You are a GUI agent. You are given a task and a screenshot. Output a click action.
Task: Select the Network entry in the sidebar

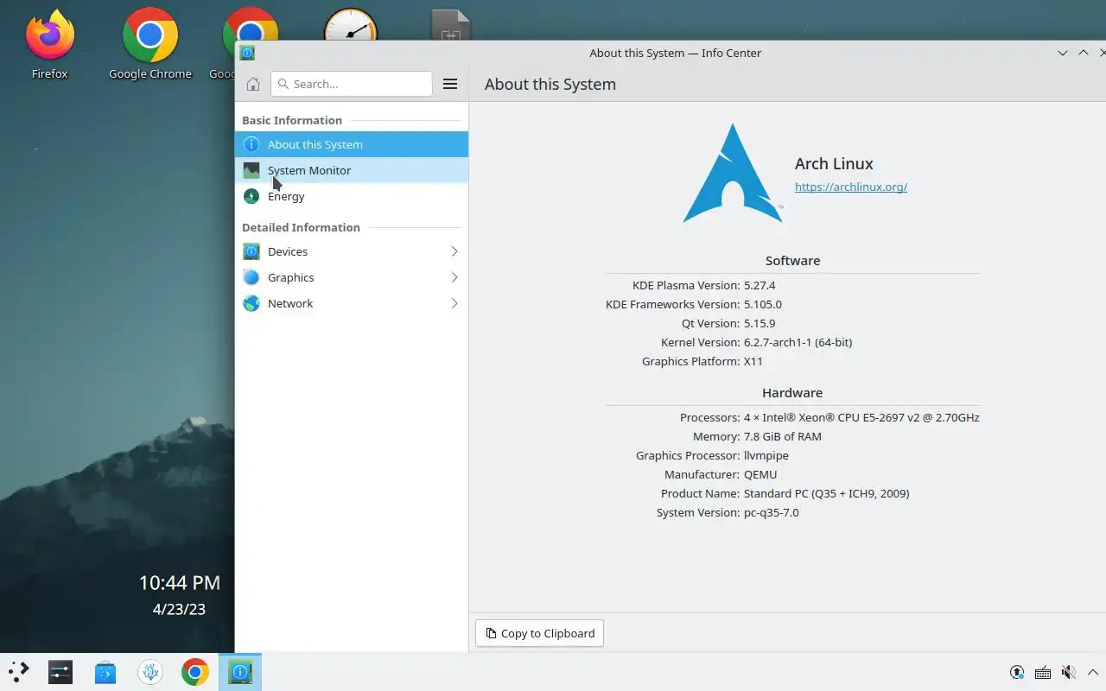[x=352, y=303]
